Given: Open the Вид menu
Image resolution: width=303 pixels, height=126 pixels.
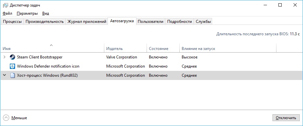Looking at the screenshot, I should (x=46, y=13).
